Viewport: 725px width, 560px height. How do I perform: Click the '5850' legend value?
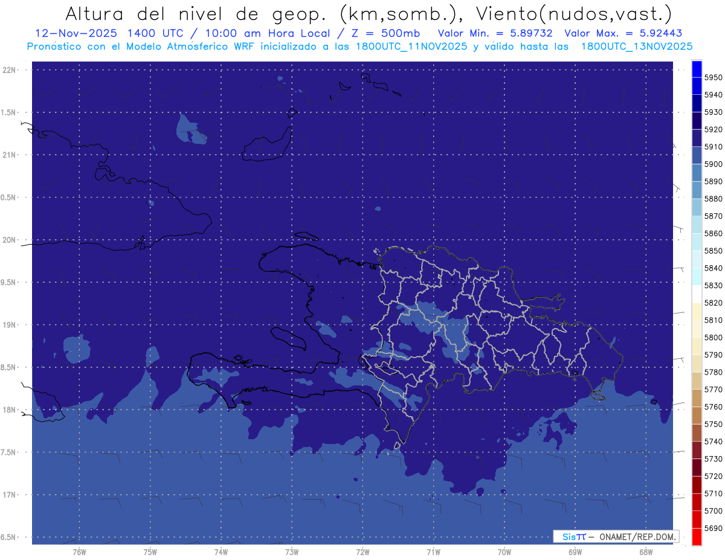coord(714,251)
